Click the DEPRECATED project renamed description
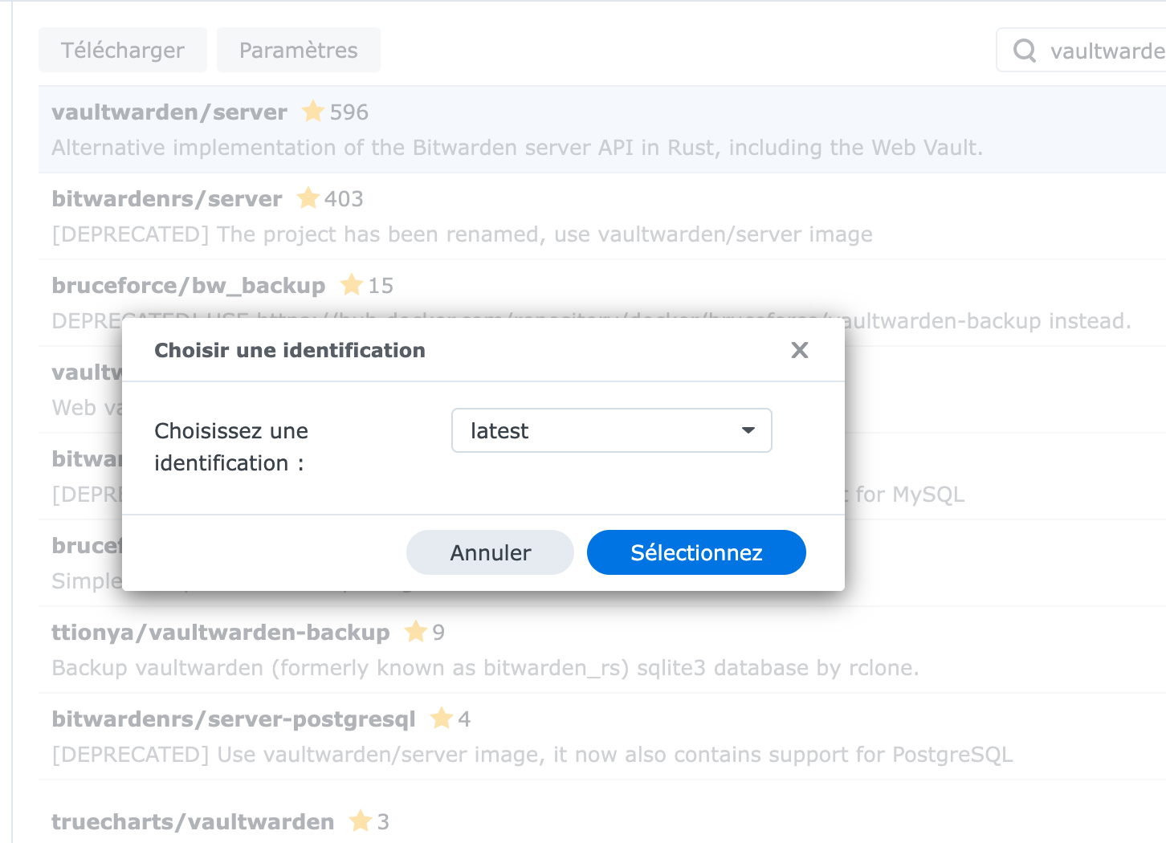This screenshot has width=1166, height=843. (x=462, y=234)
